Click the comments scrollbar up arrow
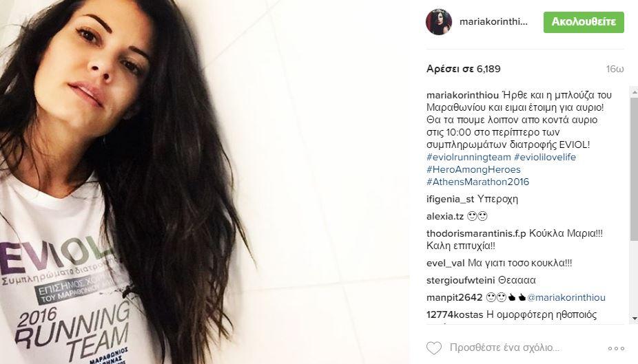 [x=635, y=92]
